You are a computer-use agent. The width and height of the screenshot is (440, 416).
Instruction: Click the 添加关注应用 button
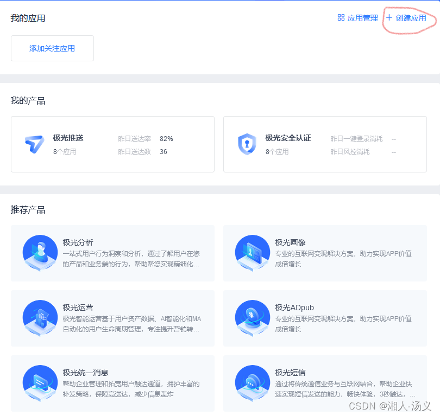tap(52, 48)
